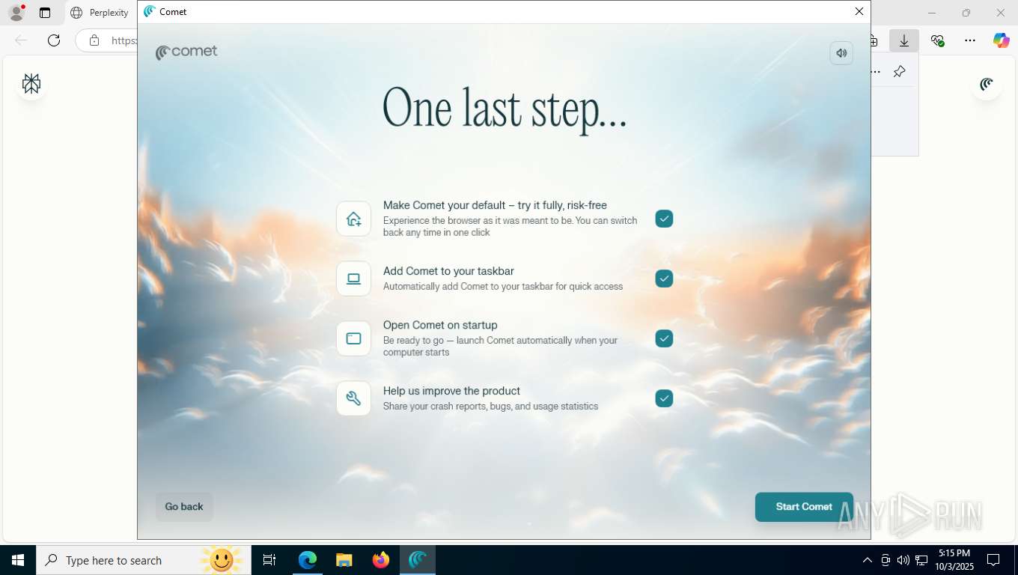Click the site info lock icon in Edge

[x=94, y=40]
